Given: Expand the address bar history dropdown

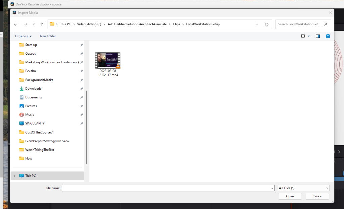Looking at the screenshot, I should pyautogui.click(x=256, y=24).
